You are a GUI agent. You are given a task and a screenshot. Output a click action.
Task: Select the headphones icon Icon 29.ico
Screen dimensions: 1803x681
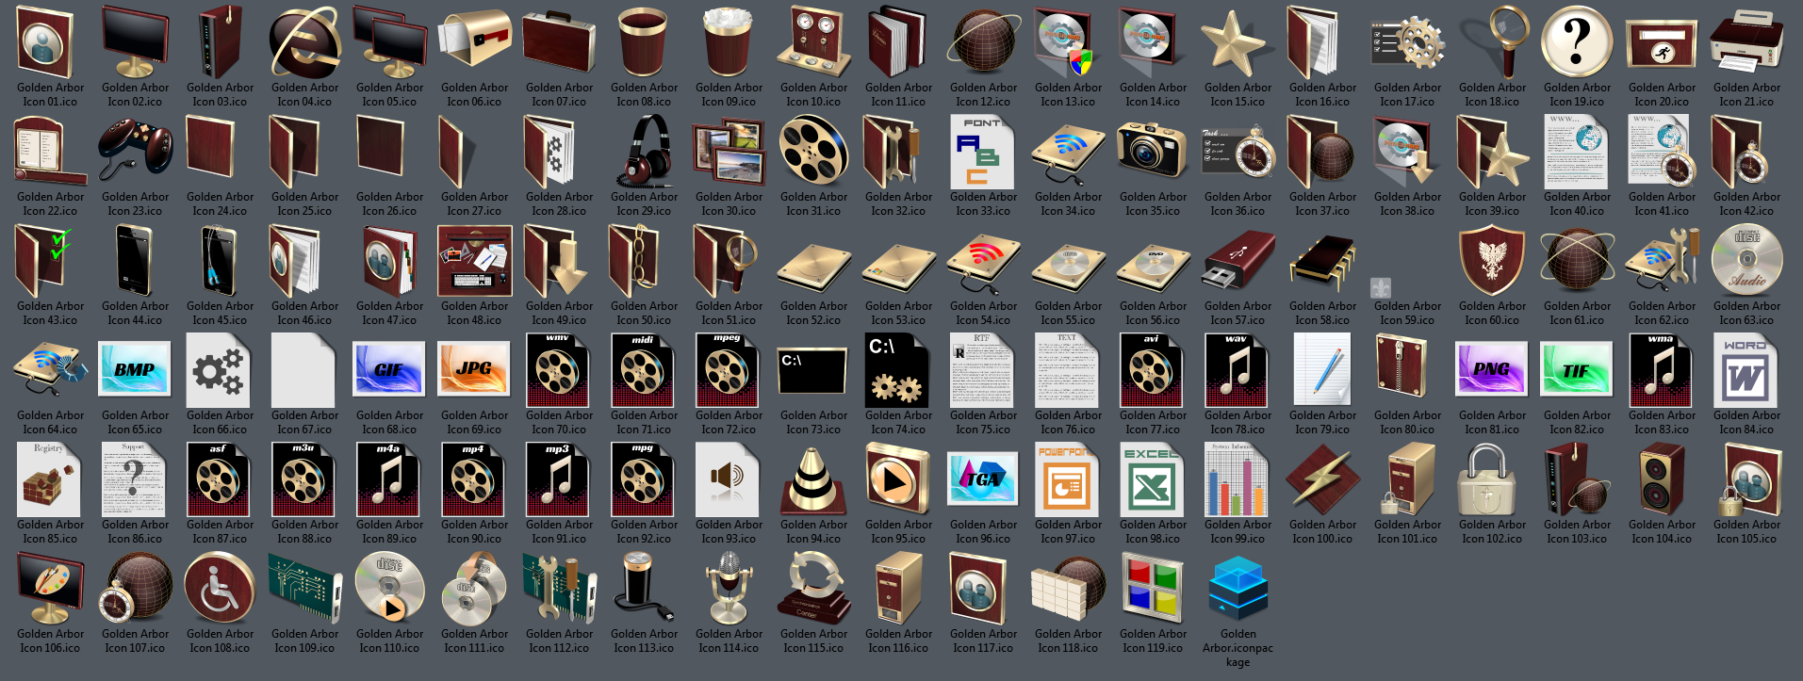644,152
